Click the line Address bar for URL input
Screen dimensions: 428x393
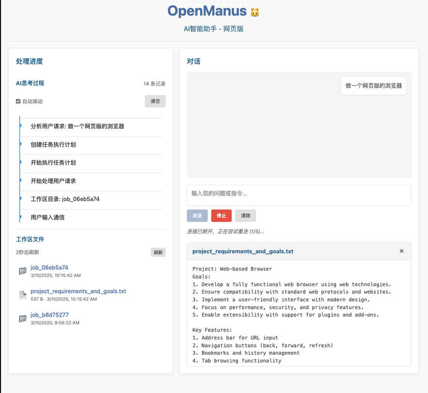(x=235, y=338)
